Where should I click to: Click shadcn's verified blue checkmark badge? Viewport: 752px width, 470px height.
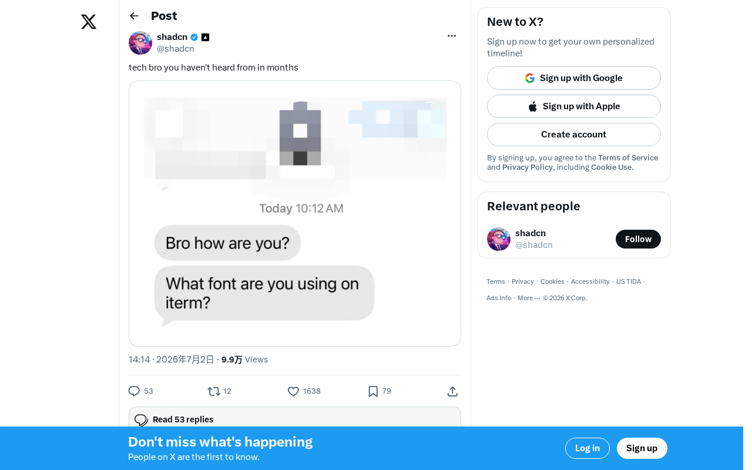coord(194,37)
